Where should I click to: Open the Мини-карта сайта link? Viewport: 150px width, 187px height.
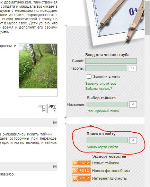point(102,147)
